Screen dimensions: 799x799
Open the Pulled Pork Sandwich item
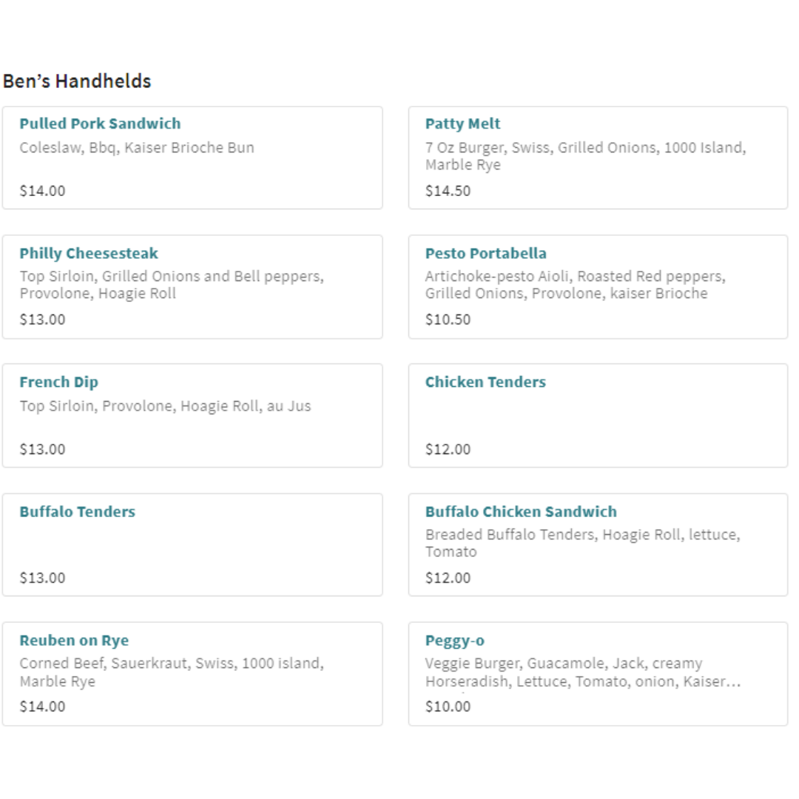point(100,124)
